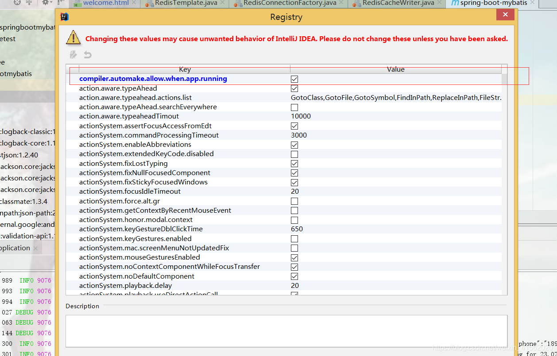Click logback-core library in project tree
Viewport: 557px width, 356px height.
tap(27, 143)
